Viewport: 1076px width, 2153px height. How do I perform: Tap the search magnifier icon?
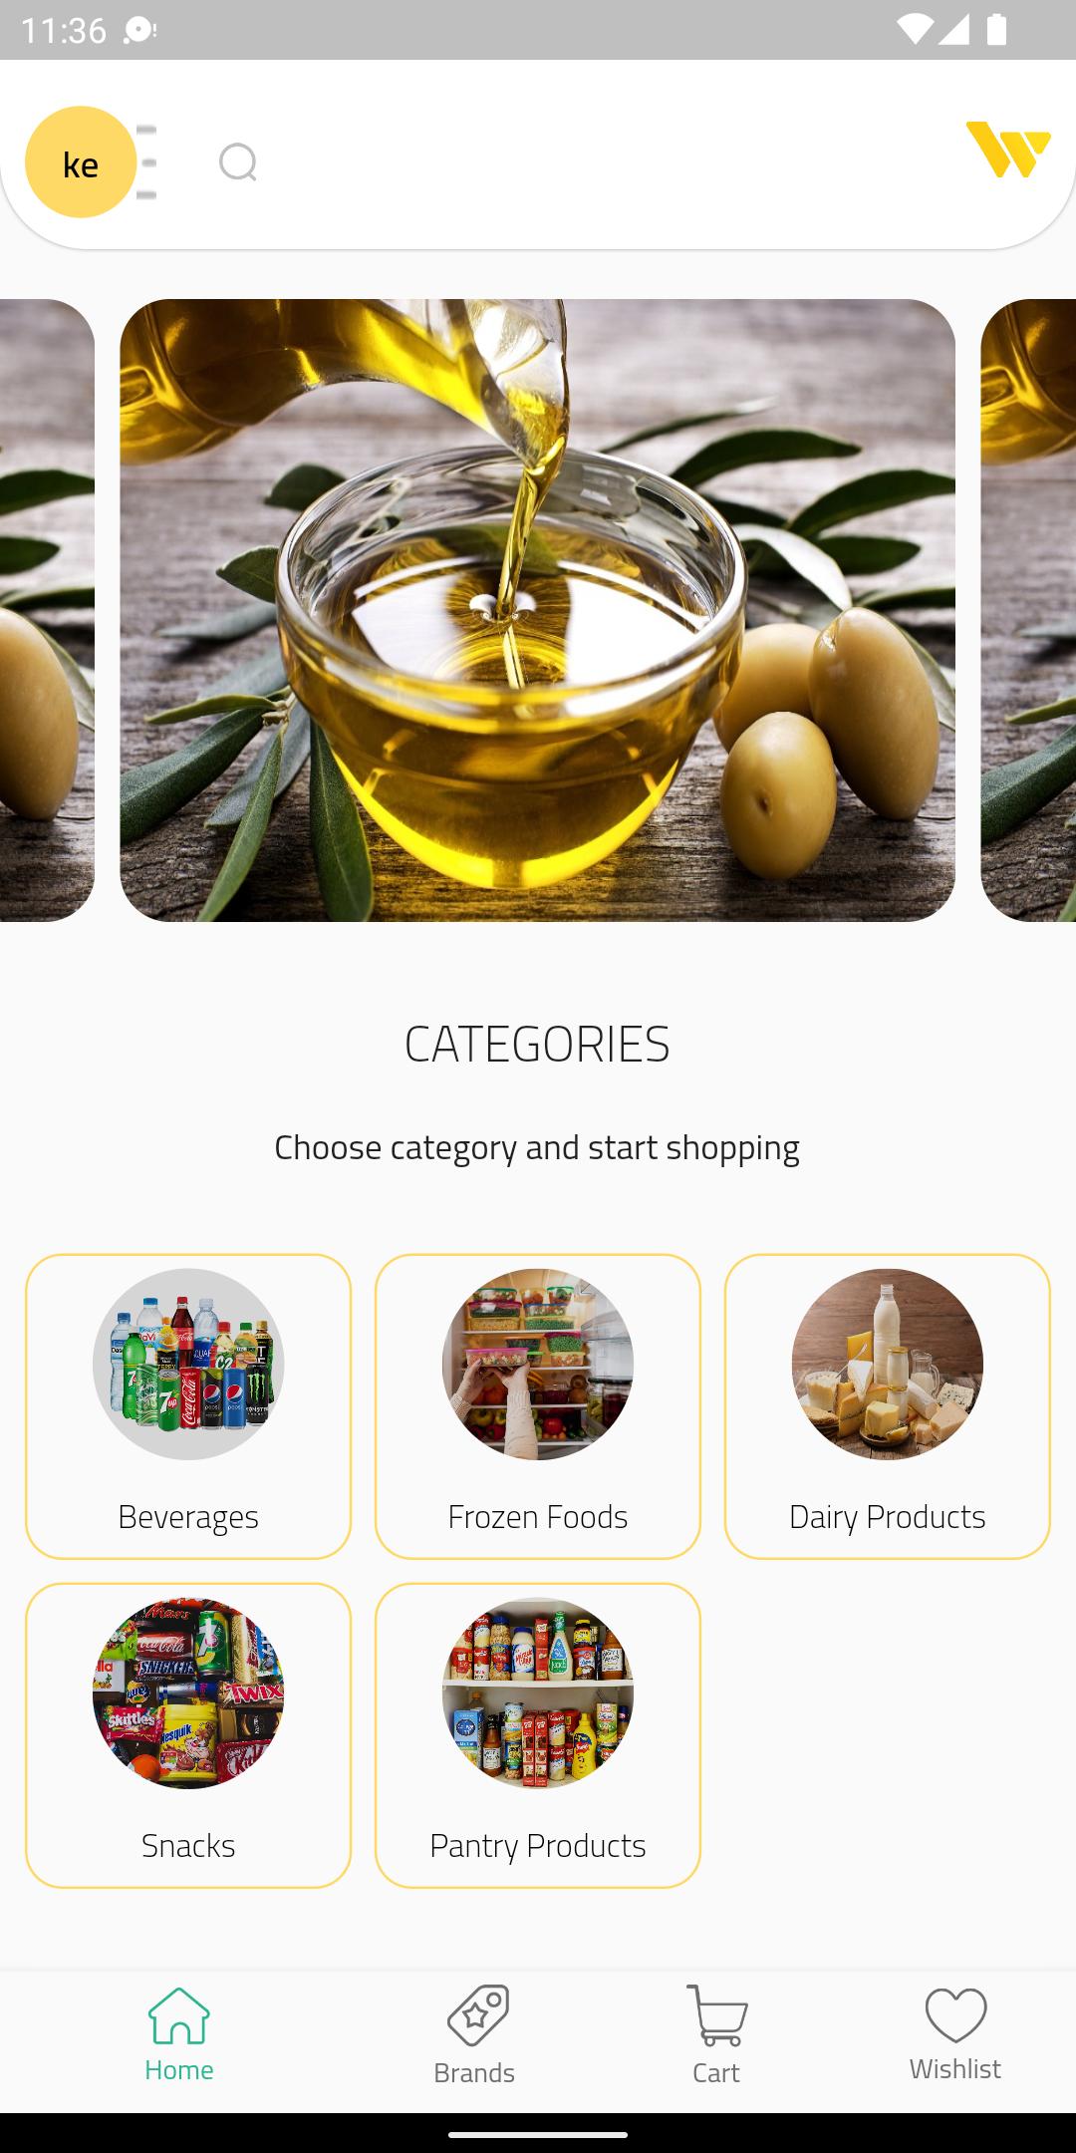coord(238,162)
